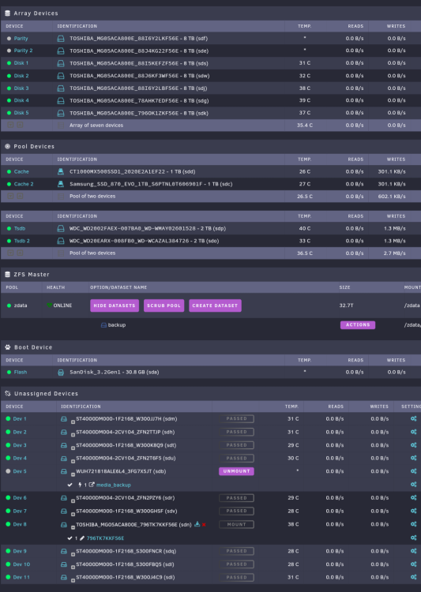Click the zdata pool name

(x=21, y=305)
